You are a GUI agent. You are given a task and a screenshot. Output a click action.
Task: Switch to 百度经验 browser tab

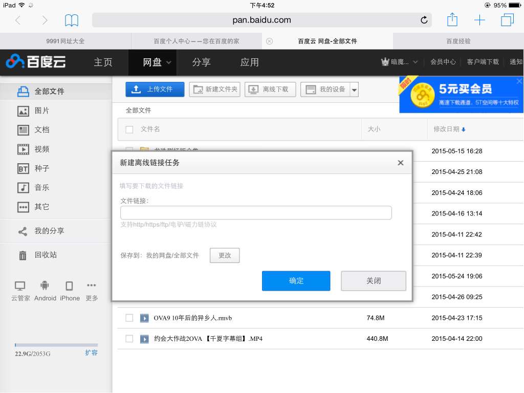pyautogui.click(x=458, y=41)
